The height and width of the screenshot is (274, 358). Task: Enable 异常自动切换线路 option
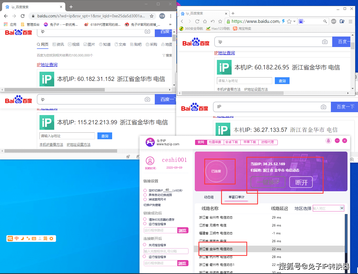pos(145,195)
